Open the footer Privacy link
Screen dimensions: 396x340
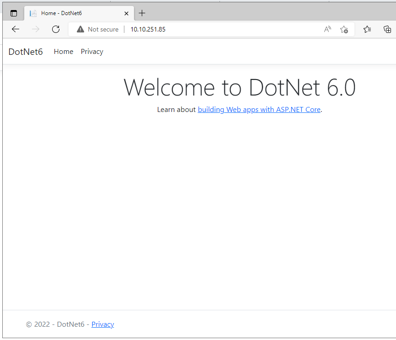102,324
